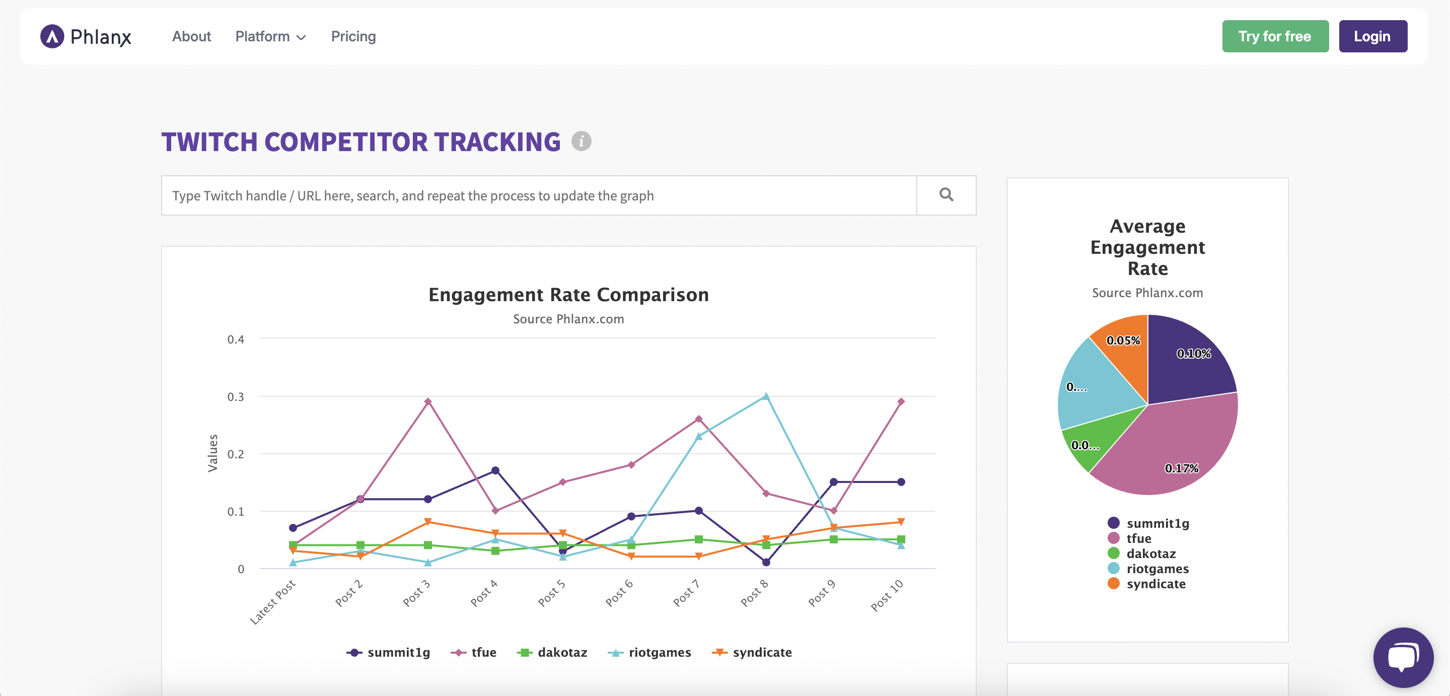Toggle summit1g in pie chart legend
Screen dimensions: 1450x696
click(x=1149, y=523)
